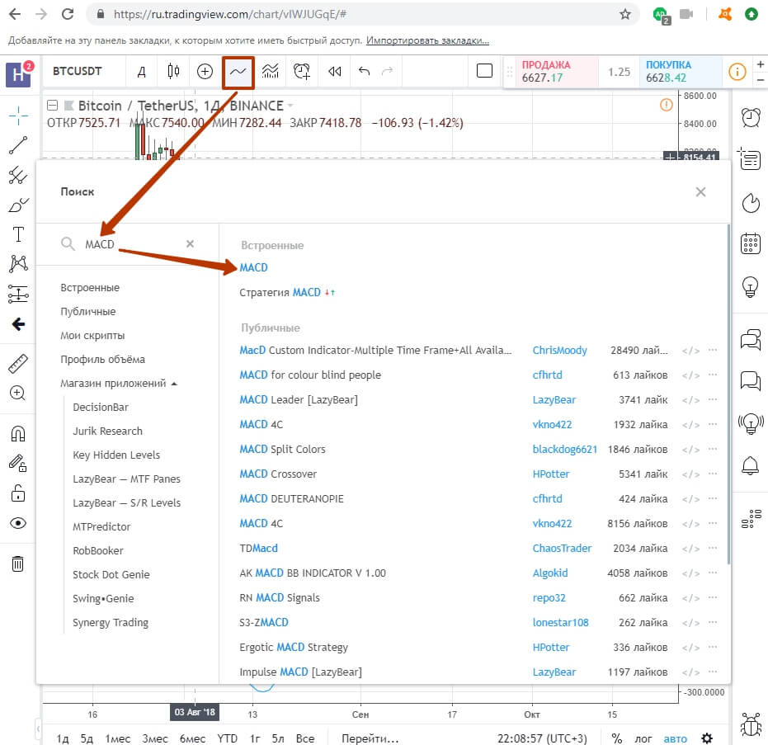The height and width of the screenshot is (745, 768).
Task: Open the alert clock icon in toolbar
Action: (302, 72)
